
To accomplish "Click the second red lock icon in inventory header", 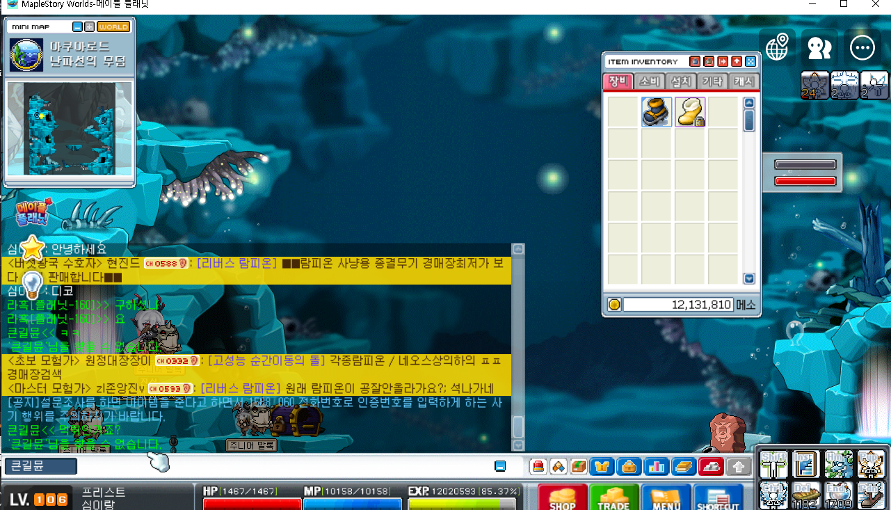I will [709, 61].
